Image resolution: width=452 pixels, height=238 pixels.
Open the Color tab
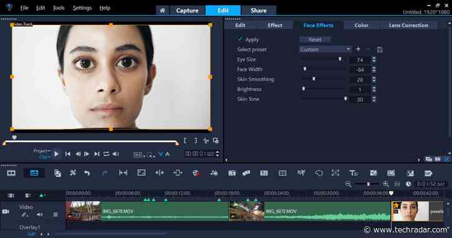tap(361, 26)
